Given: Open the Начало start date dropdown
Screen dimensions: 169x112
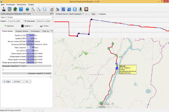Looking at the screenshot, I should (22, 21).
